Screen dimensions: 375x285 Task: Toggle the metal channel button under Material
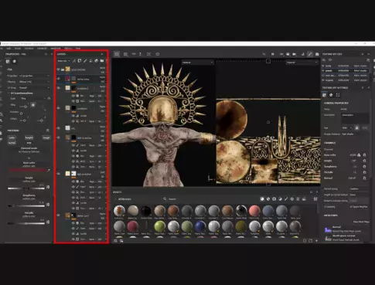12,143
